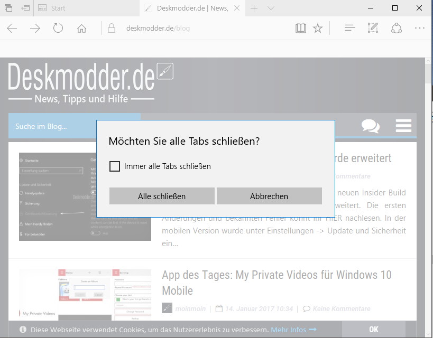
Task: Maximize the Edge window
Action: coord(395,8)
